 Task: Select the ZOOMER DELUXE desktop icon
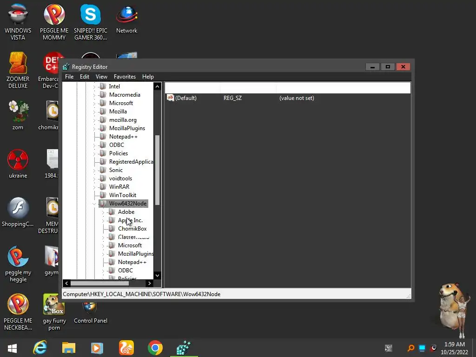click(x=18, y=71)
